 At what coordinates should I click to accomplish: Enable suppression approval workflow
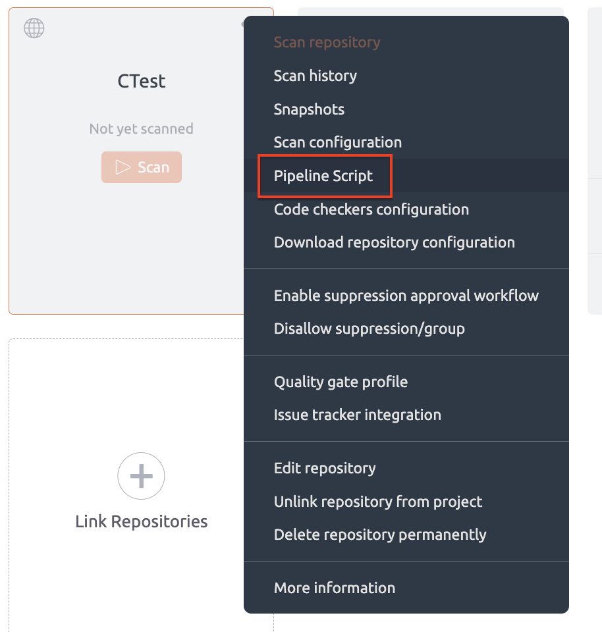406,296
